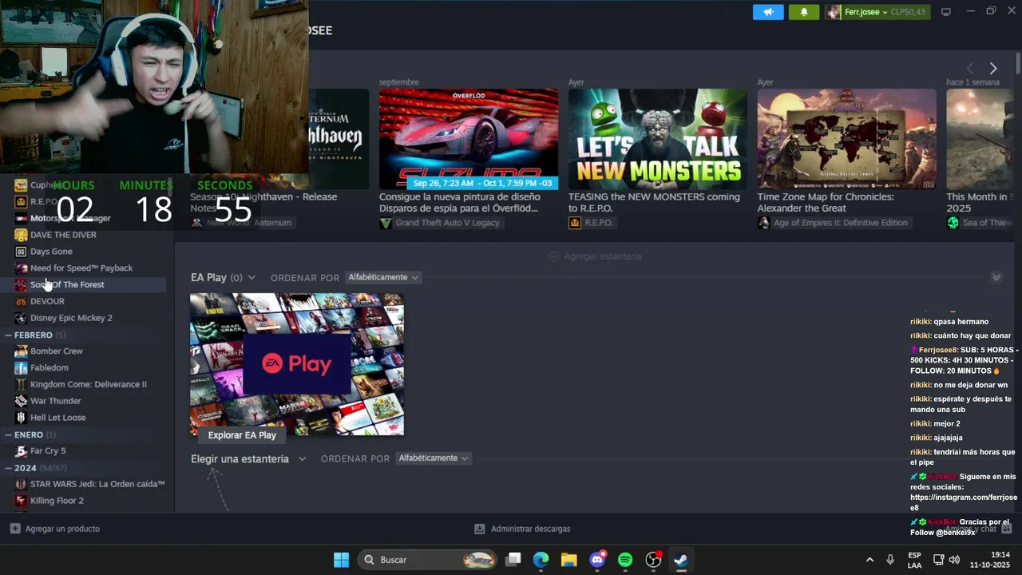The image size is (1022, 575).
Task: Open Microsoft Edge from the taskbar
Action: [x=541, y=560]
